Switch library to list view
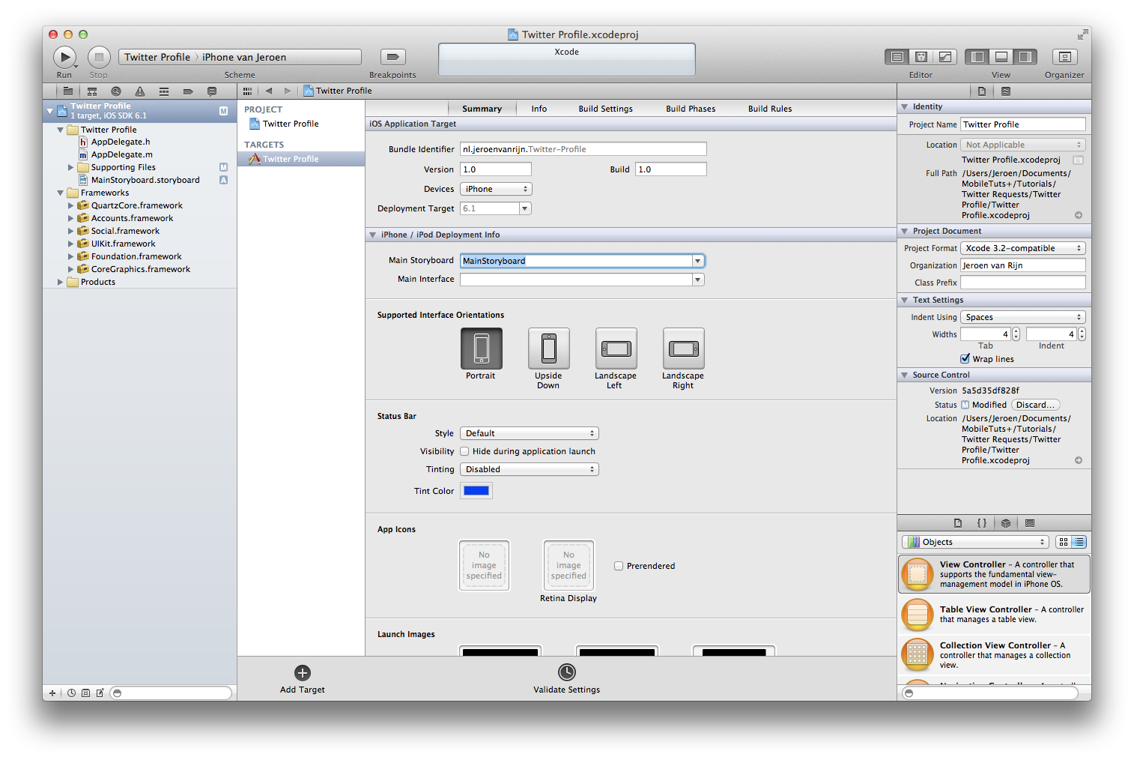Screen dimensions: 1134x760 coord(1079,542)
